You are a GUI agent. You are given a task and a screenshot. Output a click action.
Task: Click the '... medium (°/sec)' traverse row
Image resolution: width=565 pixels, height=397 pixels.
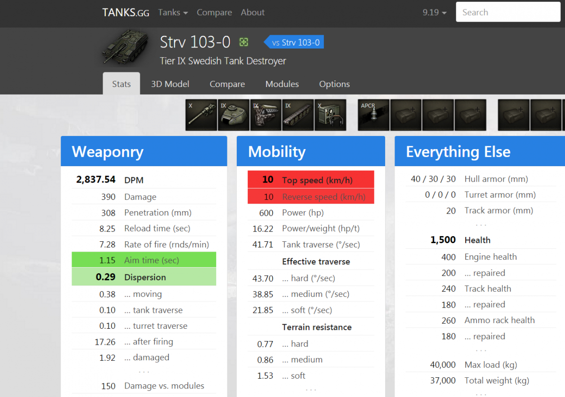click(x=311, y=294)
